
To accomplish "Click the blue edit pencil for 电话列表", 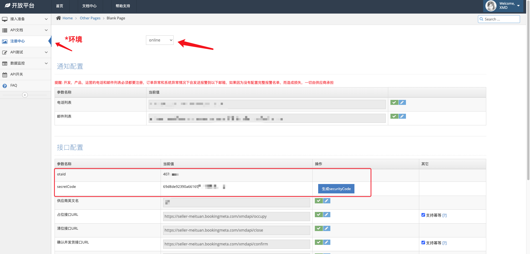I will point(402,102).
